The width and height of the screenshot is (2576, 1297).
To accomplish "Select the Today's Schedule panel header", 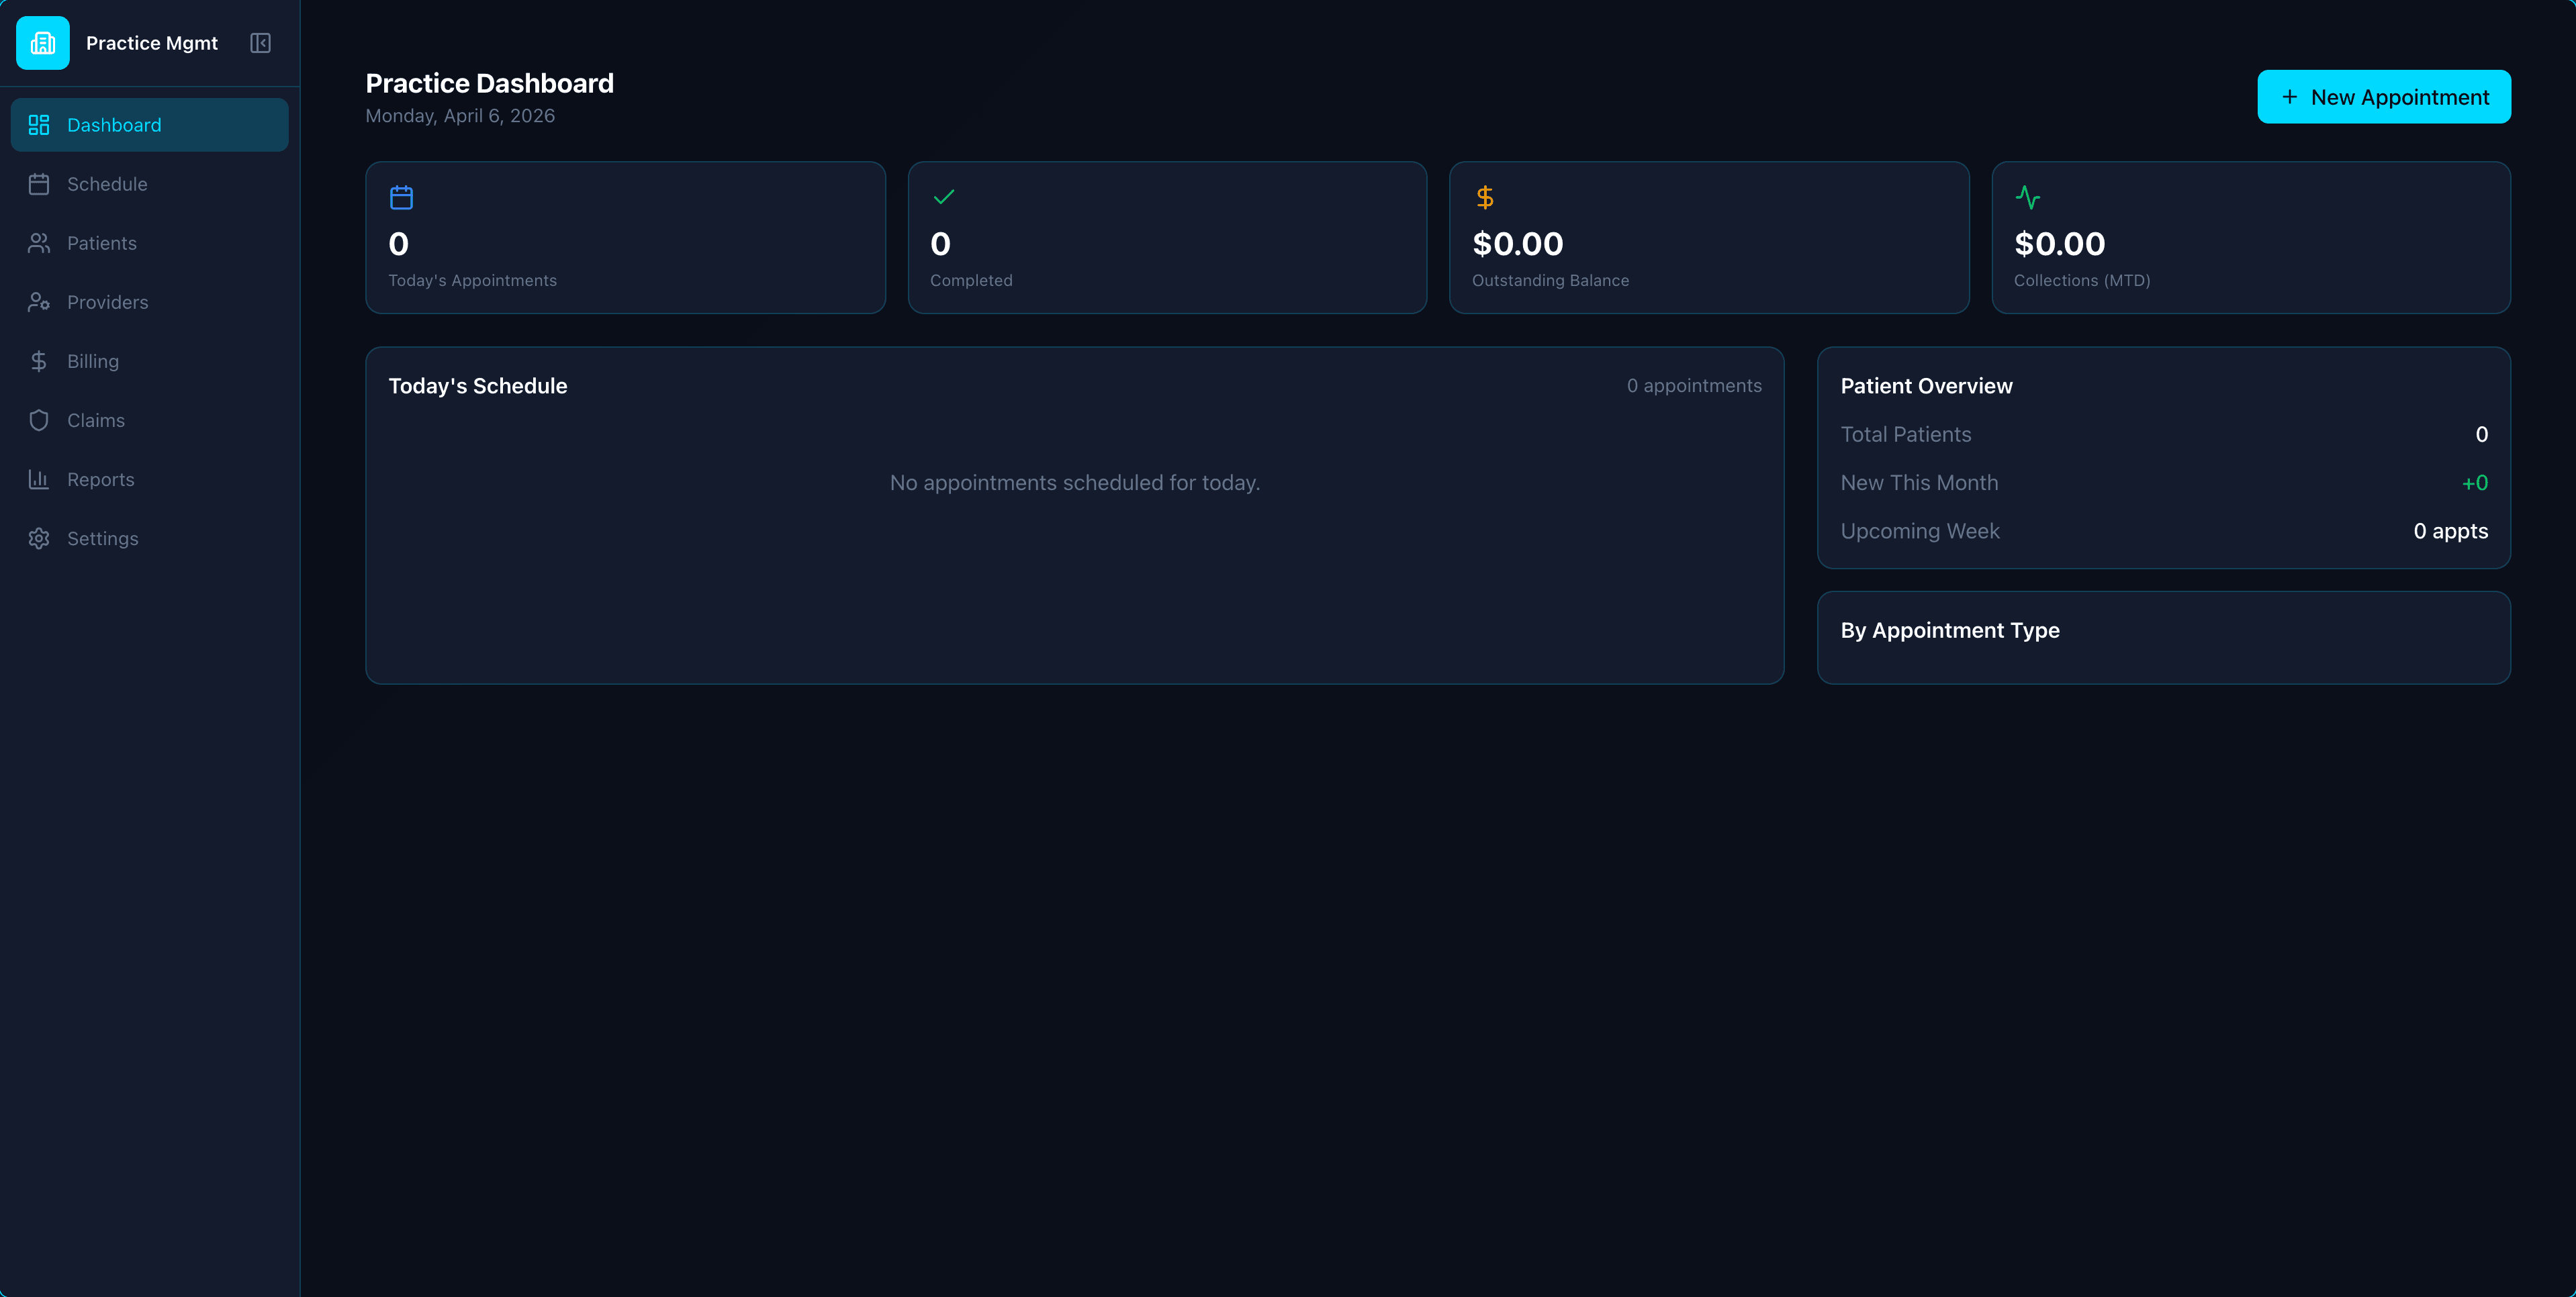I will click(x=478, y=385).
